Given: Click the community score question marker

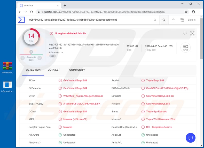Looking at the screenshot, I should pos(31,52).
